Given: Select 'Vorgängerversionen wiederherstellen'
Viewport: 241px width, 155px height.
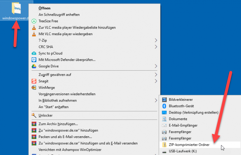Looking at the screenshot, I should point(94,94).
